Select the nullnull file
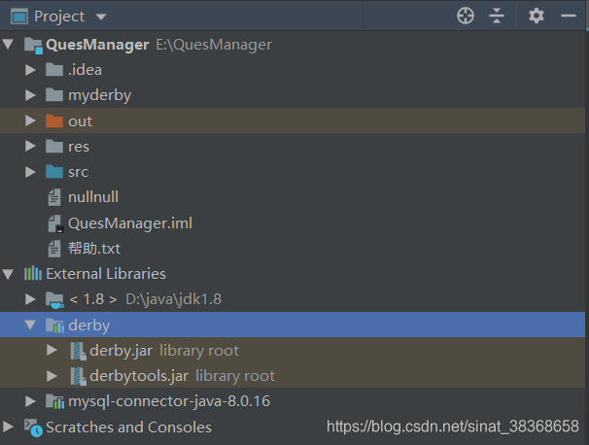 coord(93,197)
